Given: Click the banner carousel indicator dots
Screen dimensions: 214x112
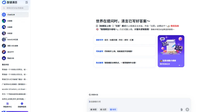Looking at the screenshot, I should [x=181, y=65].
